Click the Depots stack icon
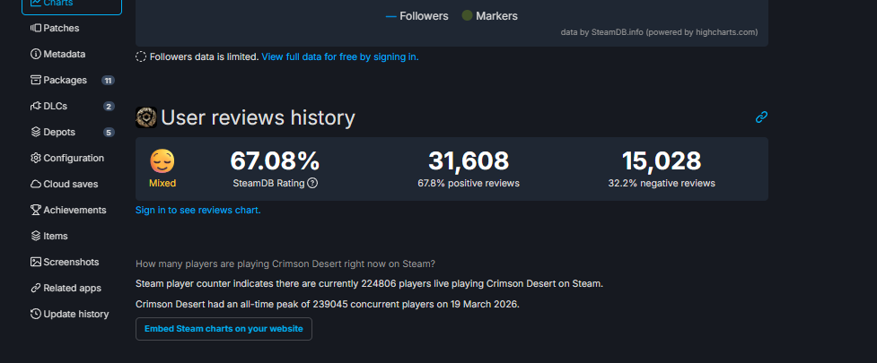 36,132
